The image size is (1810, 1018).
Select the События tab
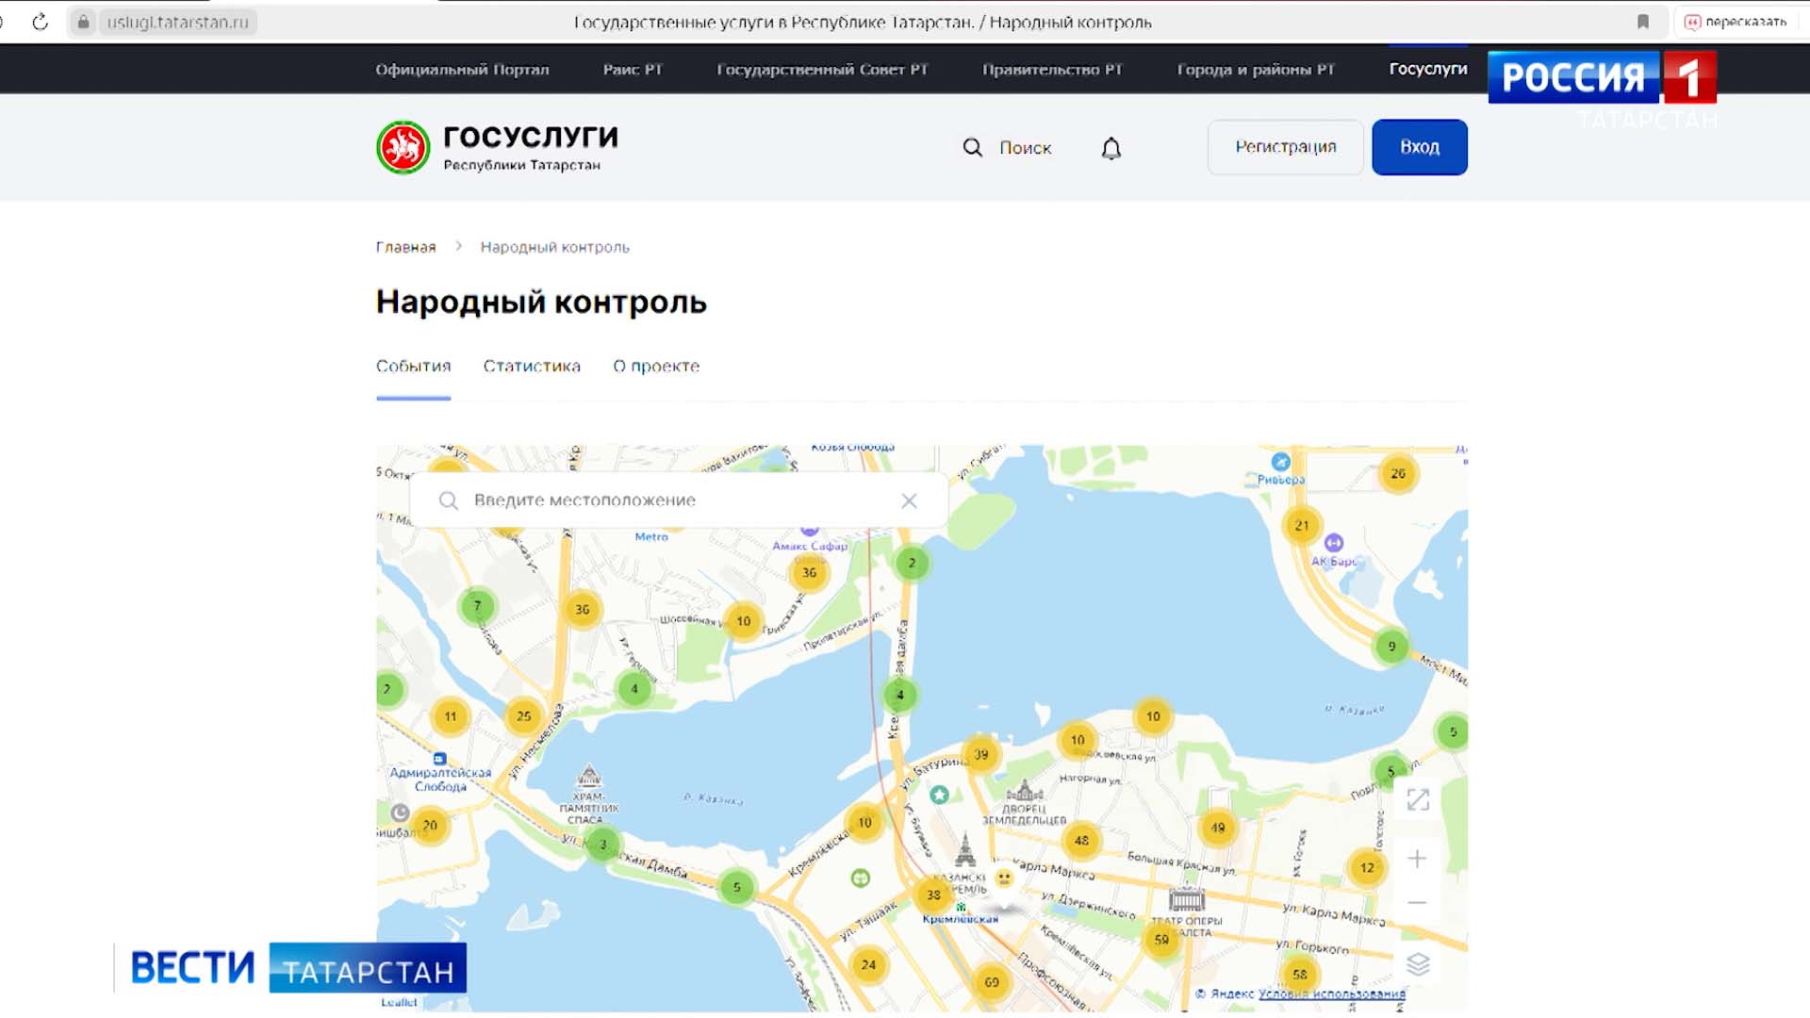pos(413,366)
